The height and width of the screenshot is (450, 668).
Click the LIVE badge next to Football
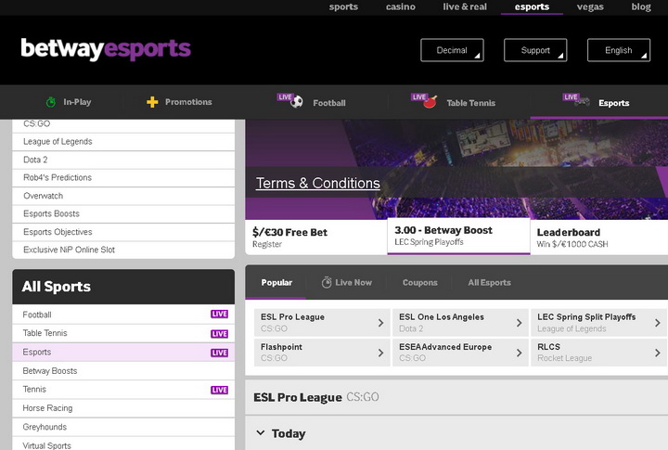[x=219, y=314]
